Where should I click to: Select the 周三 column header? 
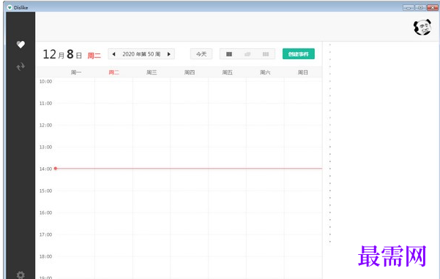pos(152,72)
